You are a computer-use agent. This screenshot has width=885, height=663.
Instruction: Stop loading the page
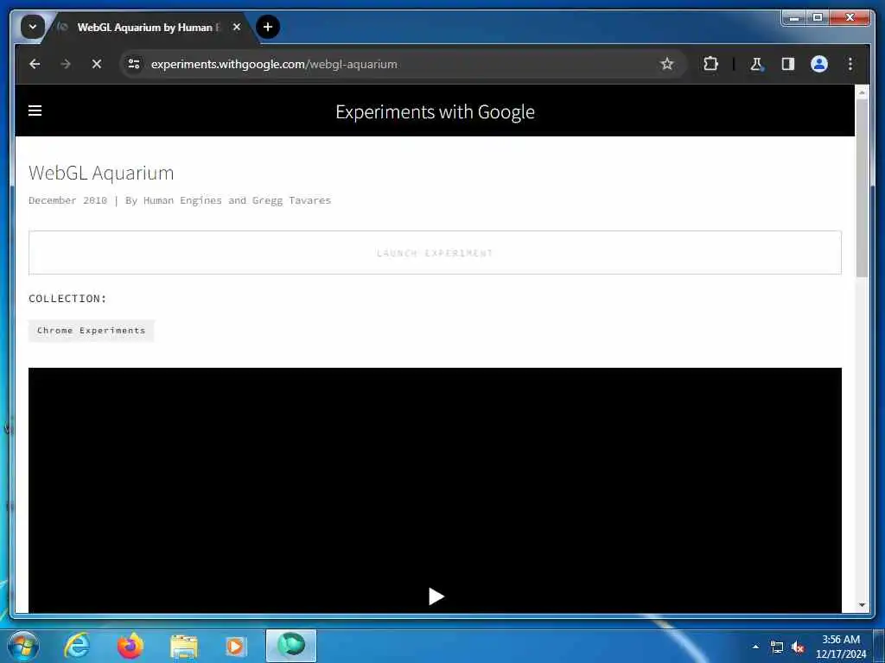(97, 64)
